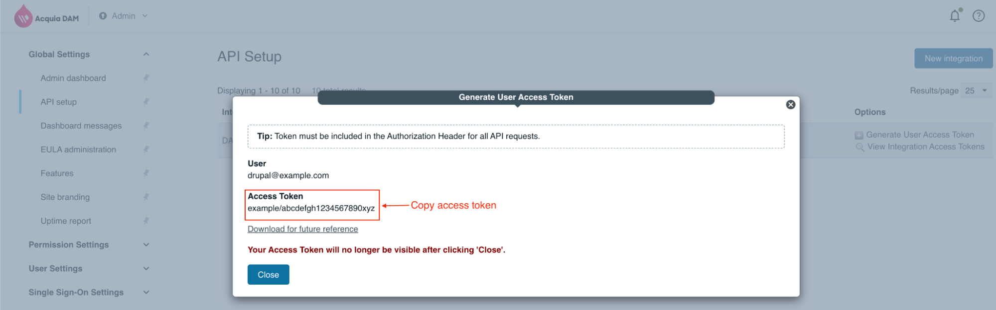Open Uptime report in sidebar
The image size is (996, 310).
pyautogui.click(x=66, y=221)
